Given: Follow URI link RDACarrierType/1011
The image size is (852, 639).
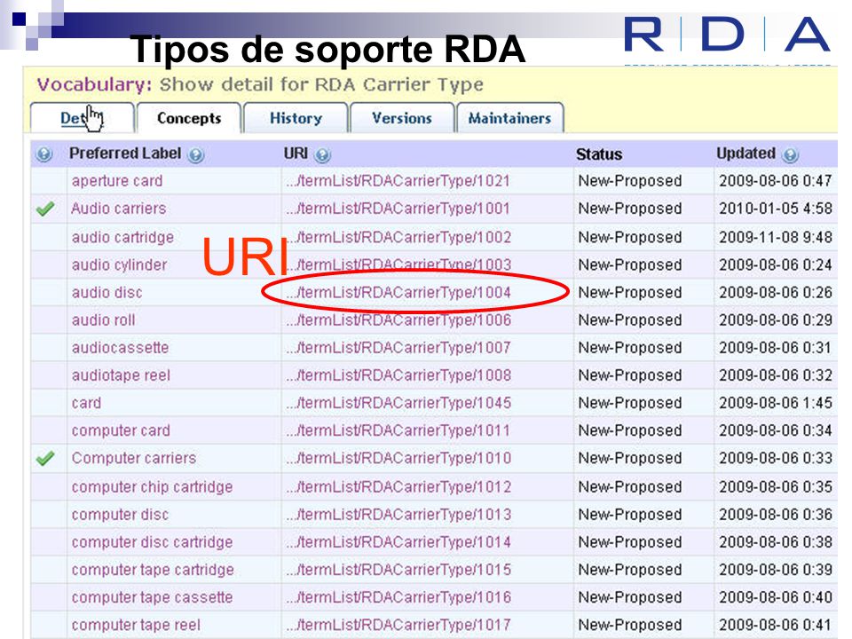Looking at the screenshot, I should click(x=398, y=431).
